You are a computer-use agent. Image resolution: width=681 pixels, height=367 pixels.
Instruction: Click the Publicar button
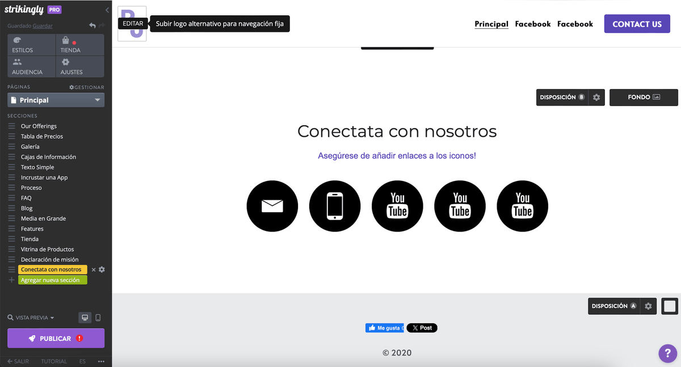[56, 338]
